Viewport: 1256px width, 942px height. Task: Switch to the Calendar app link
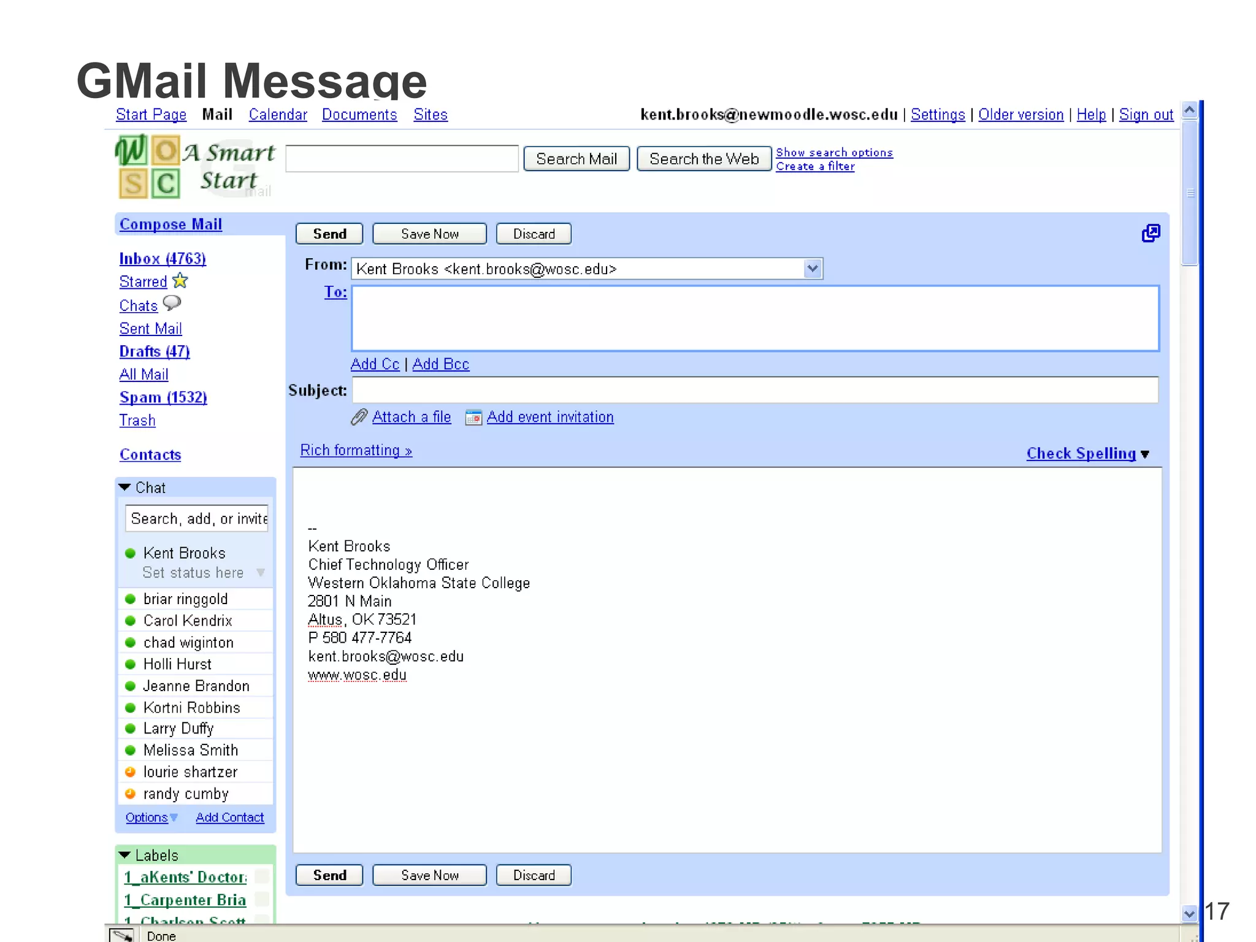(278, 115)
